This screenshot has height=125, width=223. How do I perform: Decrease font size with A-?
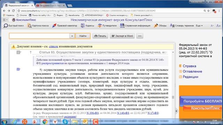point(212,26)
